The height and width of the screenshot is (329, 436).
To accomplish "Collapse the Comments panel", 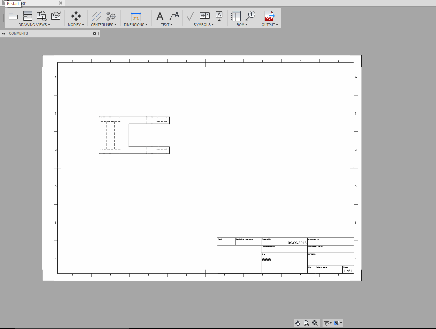I will click(3, 33).
